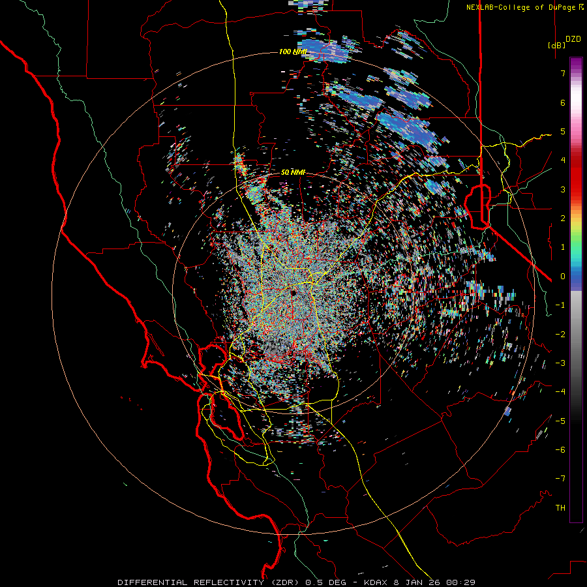This screenshot has width=587, height=587.
Task: Click the TH threshold label on the scale
Action: tap(560, 508)
